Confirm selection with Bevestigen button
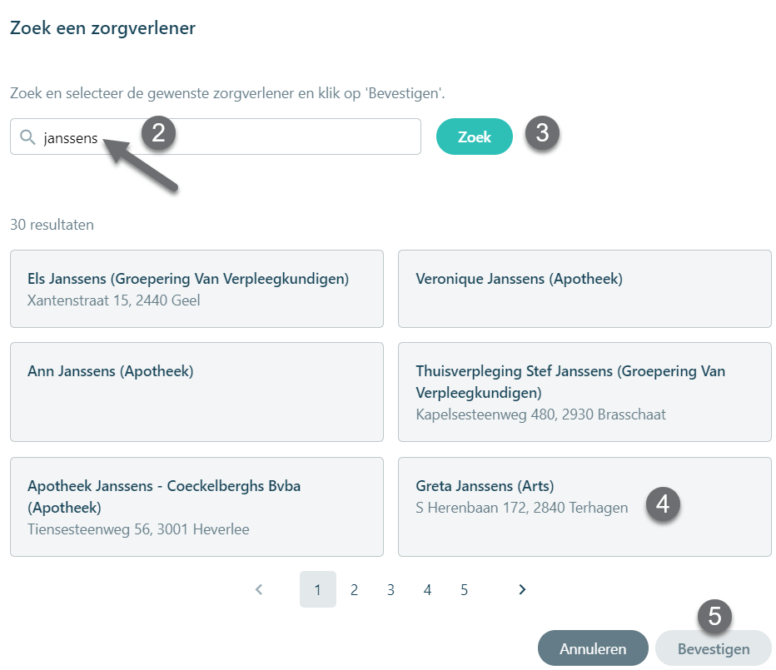Screen dimensions: 776x670 pos(714,648)
